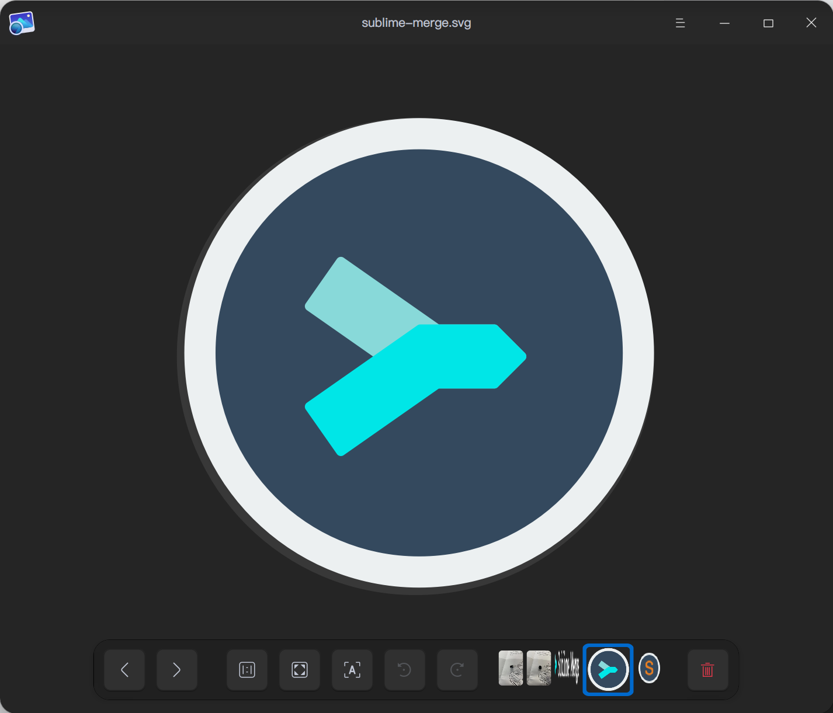Image resolution: width=833 pixels, height=713 pixels.
Task: Select the first photo thumbnail
Action: point(511,668)
